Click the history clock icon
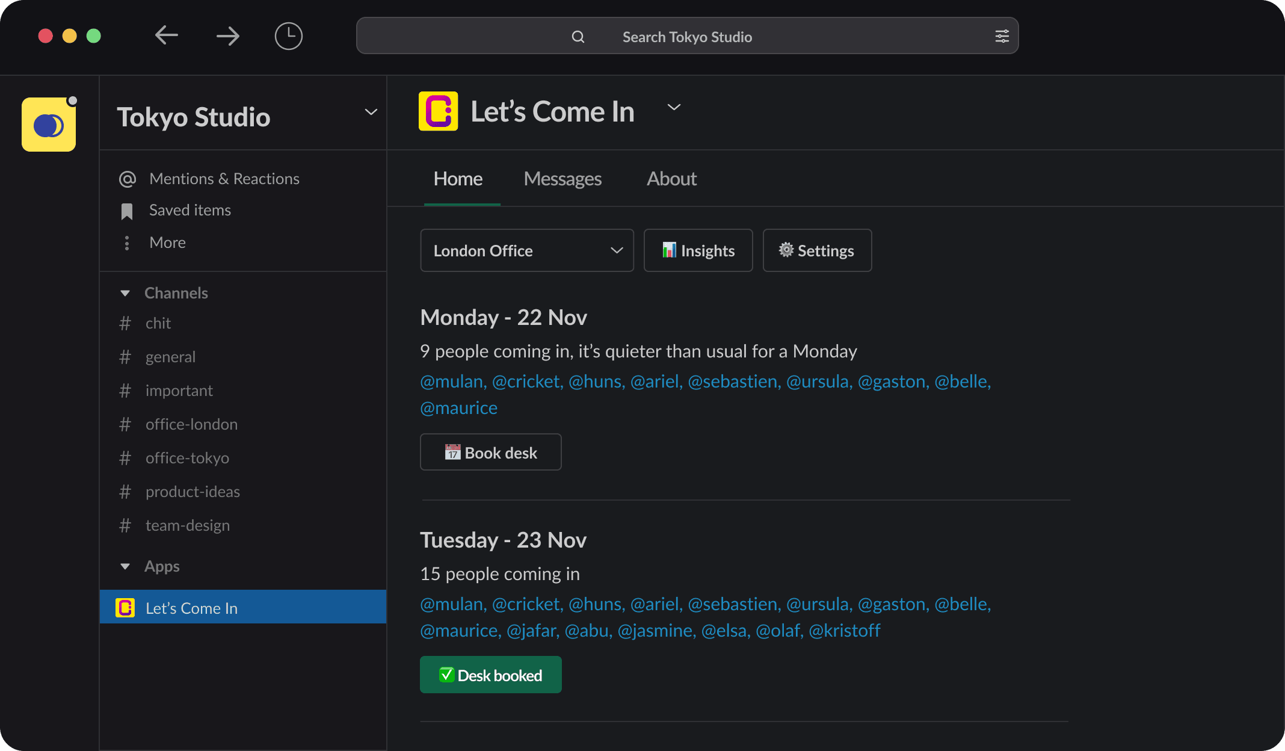Image resolution: width=1285 pixels, height=751 pixels. [x=288, y=36]
